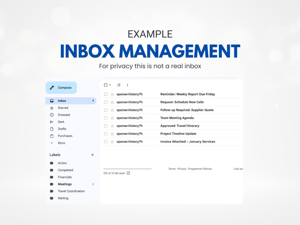
Task: Click the Drafts page icon
Action: [52, 129]
